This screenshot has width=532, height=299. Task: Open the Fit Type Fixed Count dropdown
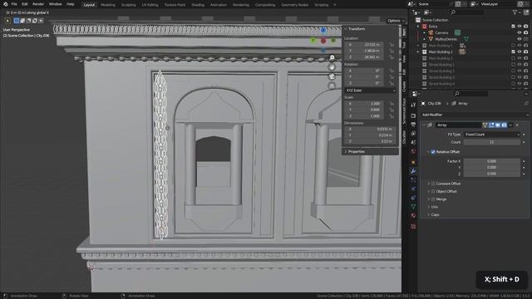[492, 135]
